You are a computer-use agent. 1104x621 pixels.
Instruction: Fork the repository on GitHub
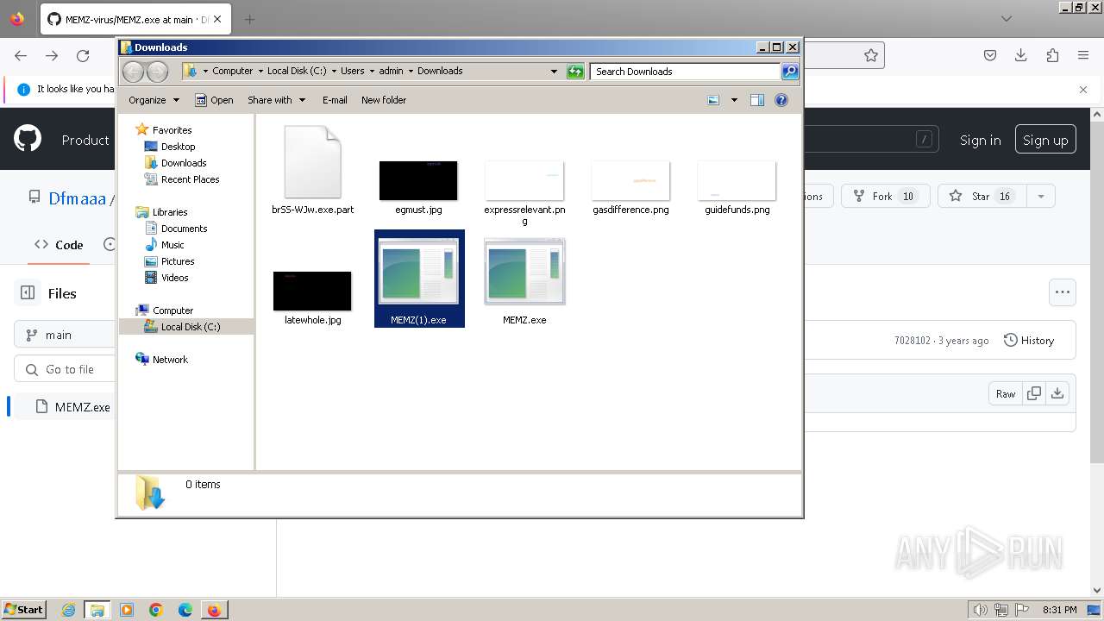(886, 197)
